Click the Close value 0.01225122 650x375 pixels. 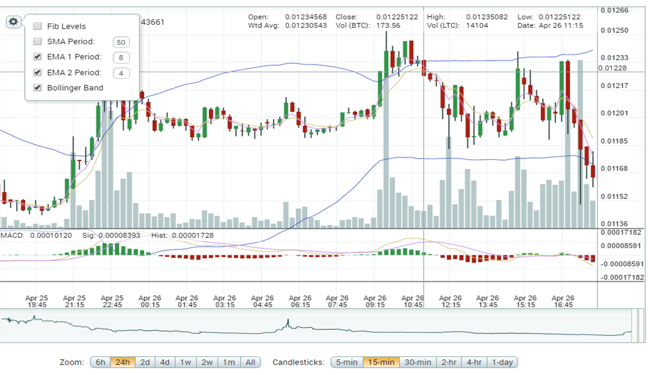(397, 17)
